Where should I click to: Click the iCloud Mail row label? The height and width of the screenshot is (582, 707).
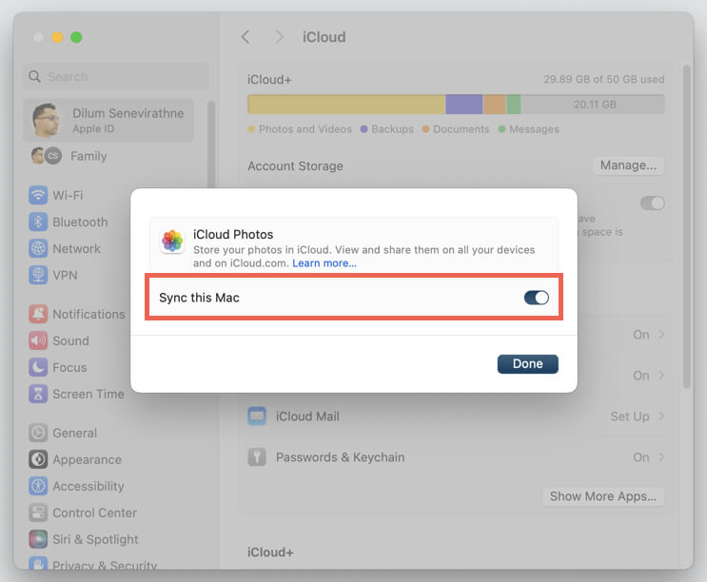tap(307, 417)
